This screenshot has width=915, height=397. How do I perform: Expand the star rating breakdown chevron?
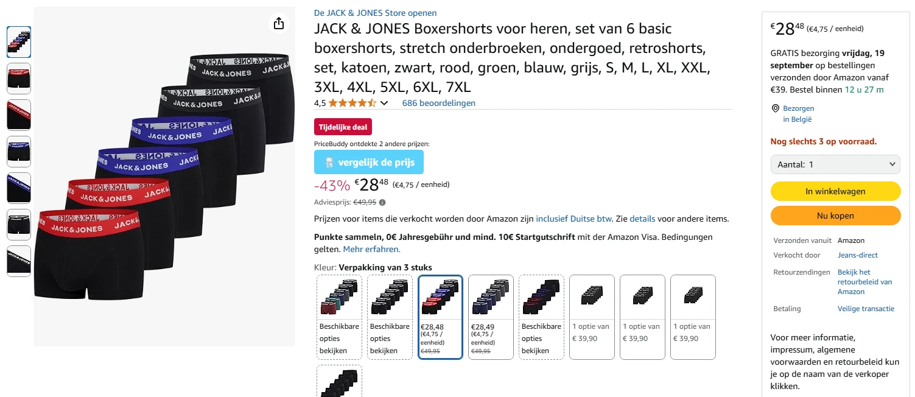point(384,103)
